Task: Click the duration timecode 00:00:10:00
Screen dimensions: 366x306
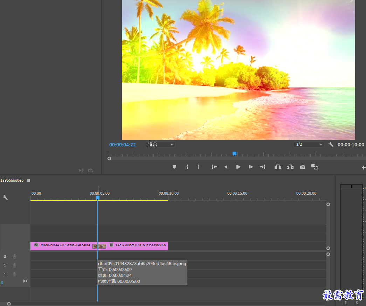Action: click(x=351, y=145)
